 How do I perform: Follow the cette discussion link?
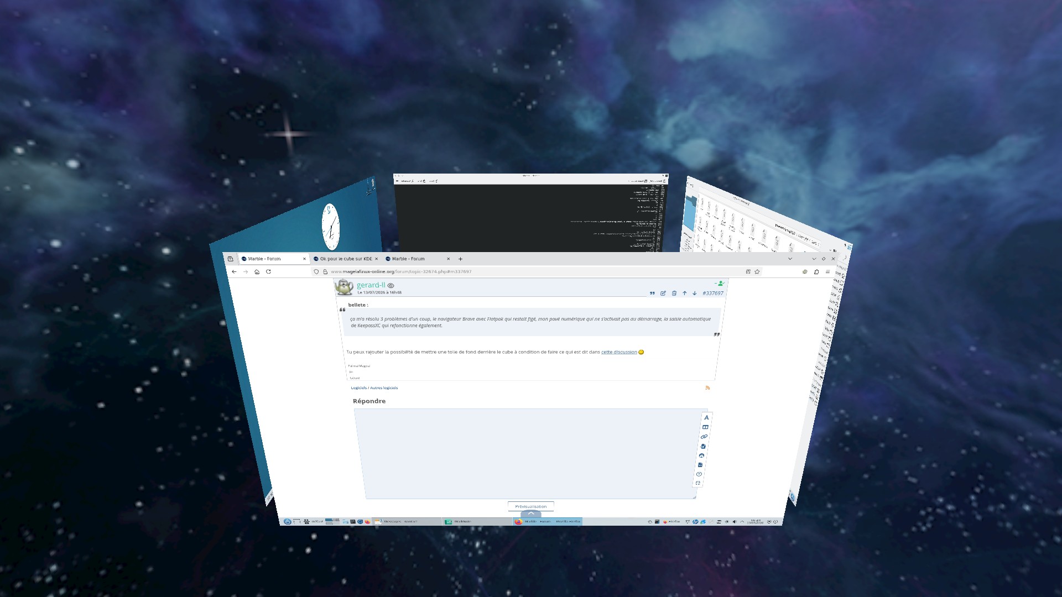coord(619,352)
